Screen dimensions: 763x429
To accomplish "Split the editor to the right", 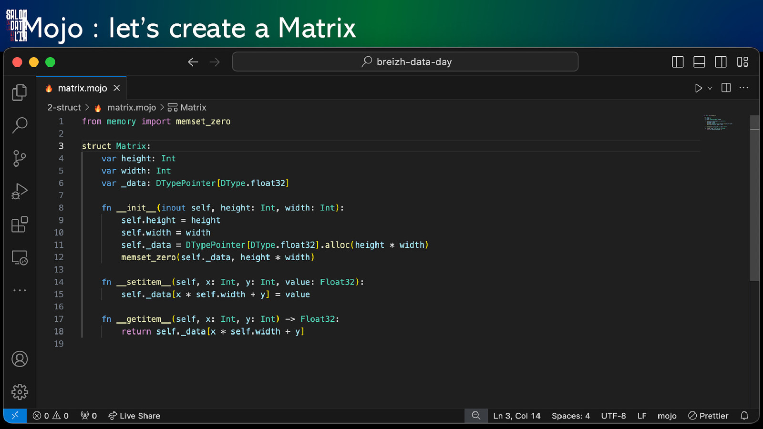I will (x=726, y=88).
